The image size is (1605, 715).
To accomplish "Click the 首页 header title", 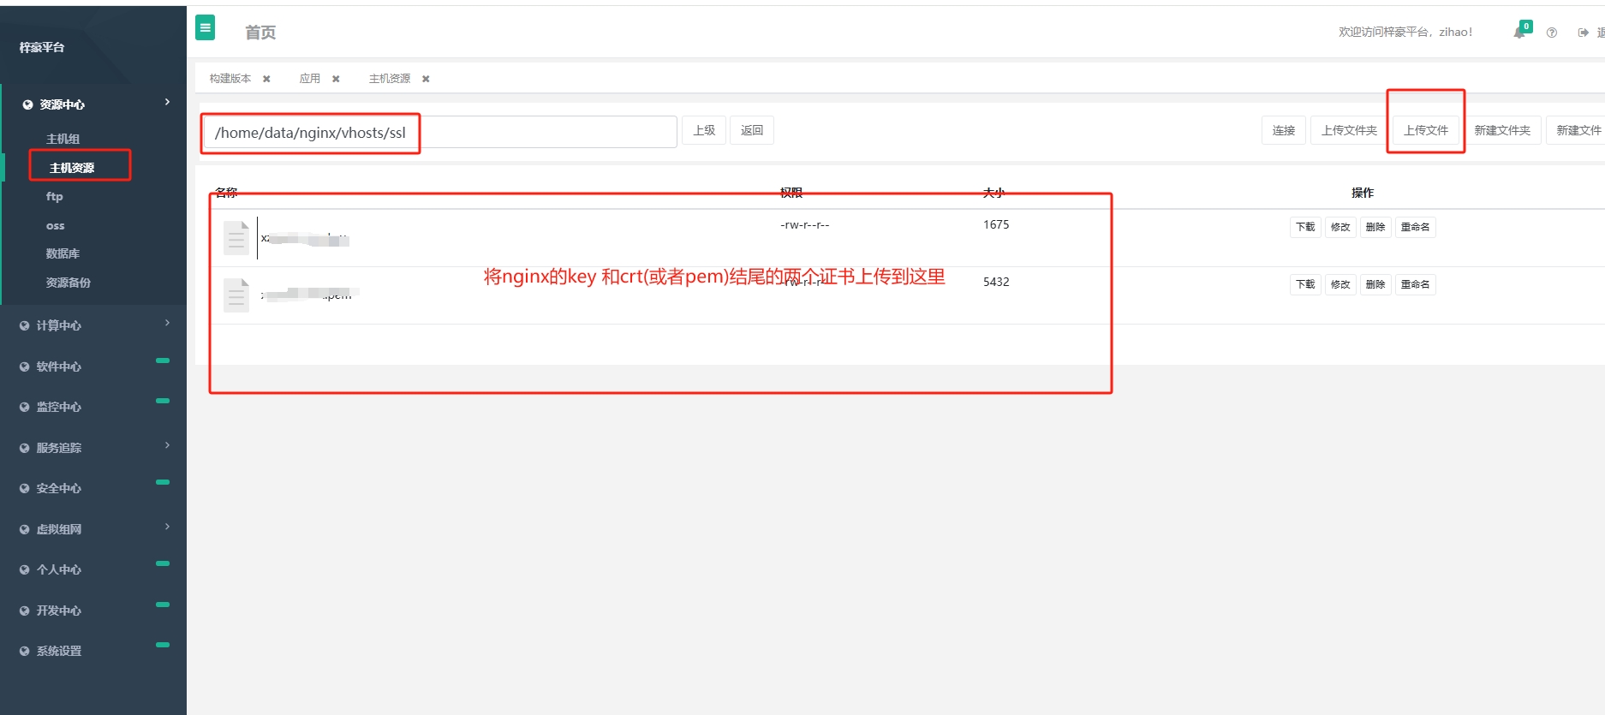I will 260,33.
